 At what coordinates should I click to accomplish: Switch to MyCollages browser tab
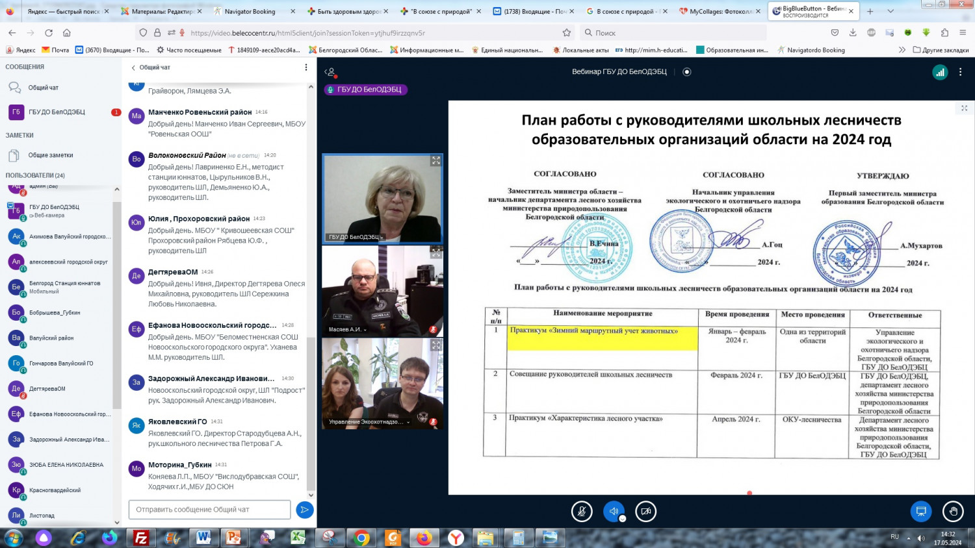point(719,11)
